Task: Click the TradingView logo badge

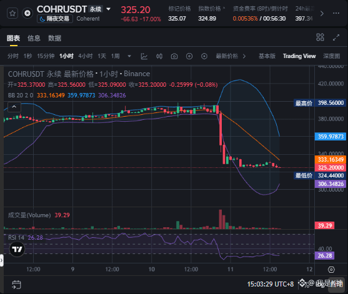Action: pyautogui.click(x=17, y=249)
